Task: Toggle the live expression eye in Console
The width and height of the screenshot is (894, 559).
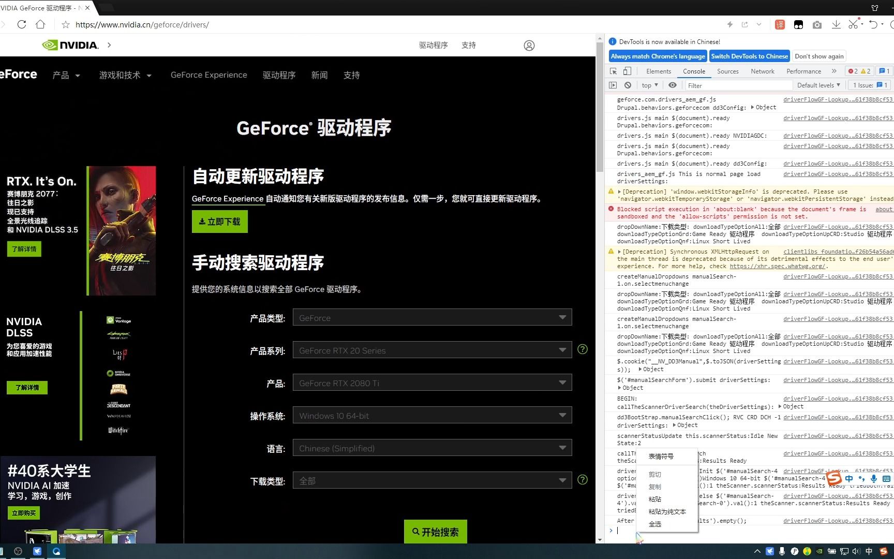Action: pyautogui.click(x=673, y=85)
